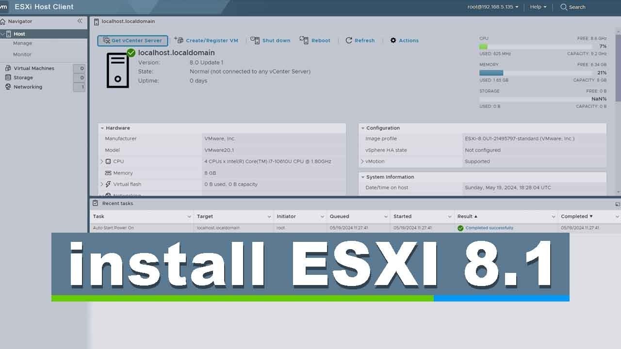Click the VMware vm logo
Viewport: 621px width, 349px height.
point(3,7)
